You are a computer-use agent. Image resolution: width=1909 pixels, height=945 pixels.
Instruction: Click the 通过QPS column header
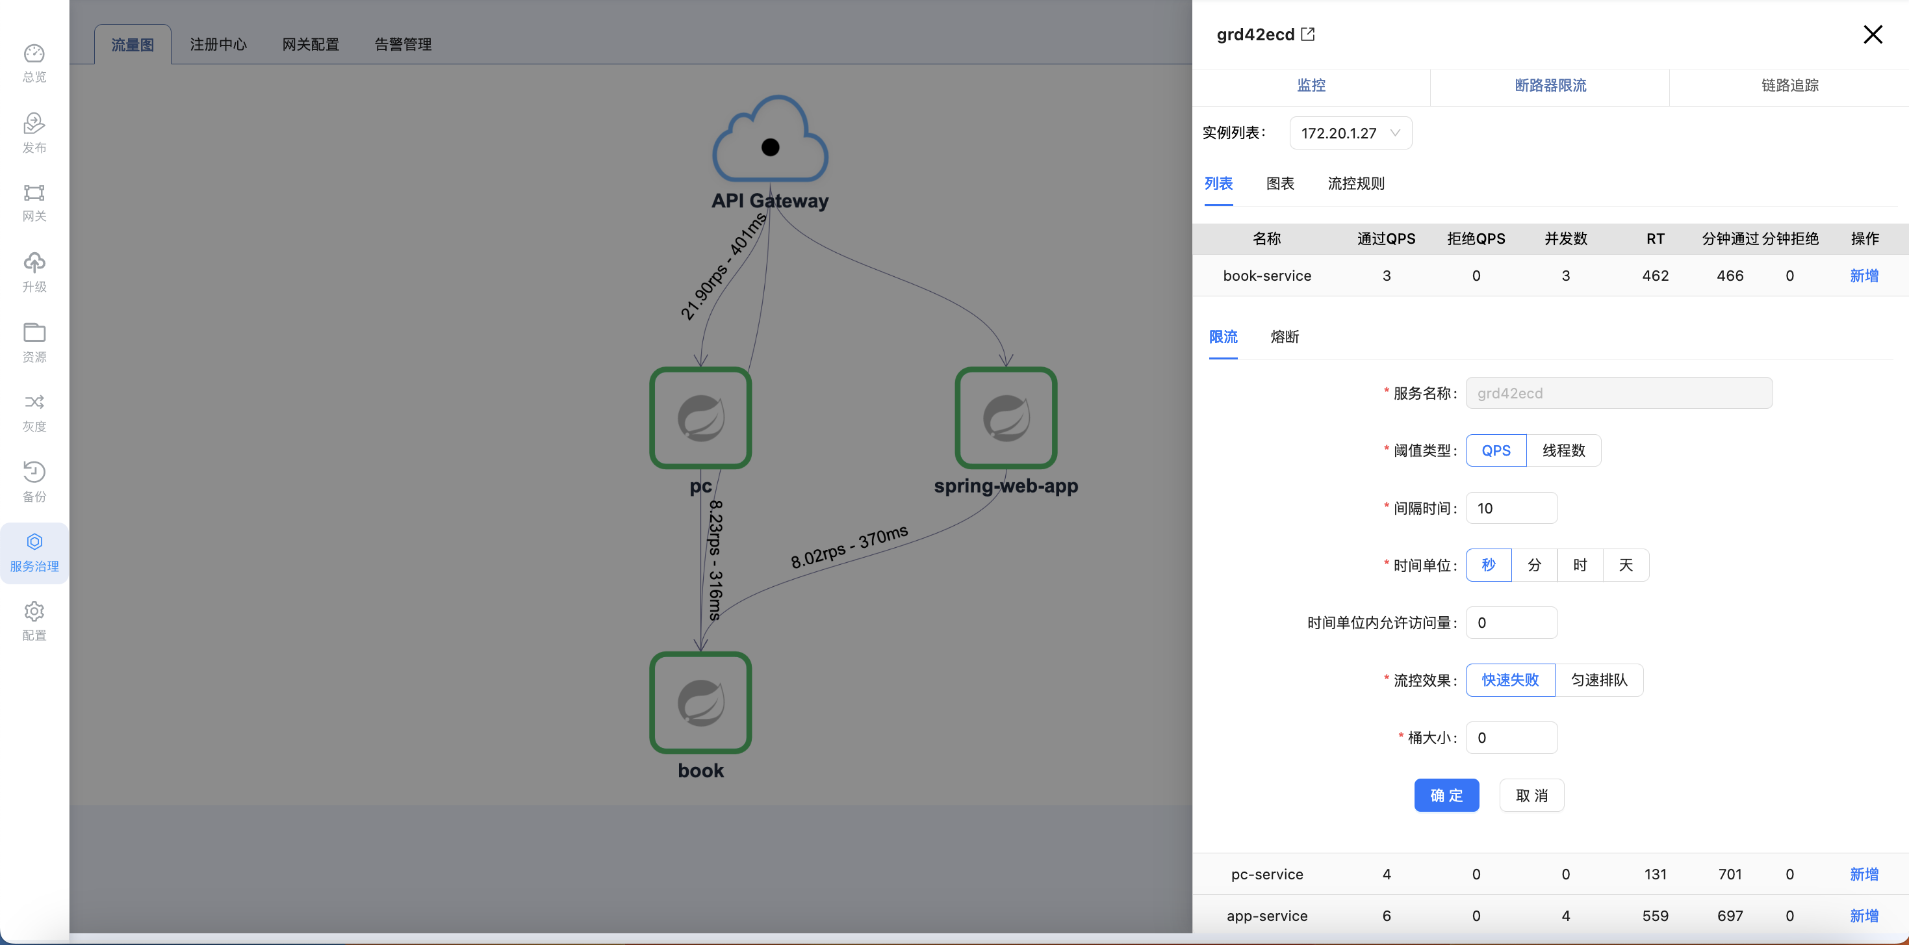pyautogui.click(x=1386, y=239)
